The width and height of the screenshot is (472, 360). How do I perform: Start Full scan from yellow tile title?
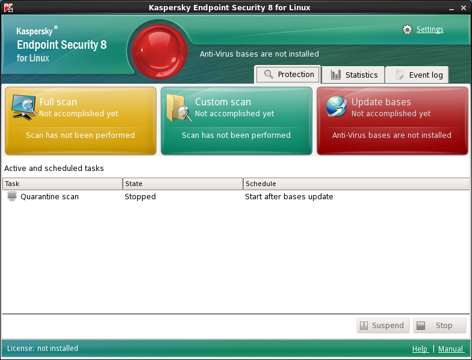(58, 102)
